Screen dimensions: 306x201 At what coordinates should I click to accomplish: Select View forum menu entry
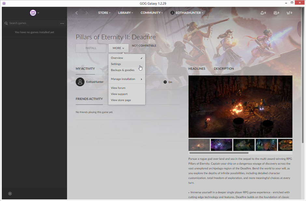point(127,88)
